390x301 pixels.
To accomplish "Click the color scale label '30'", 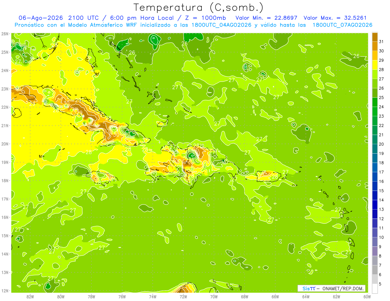I will (x=382, y=51).
